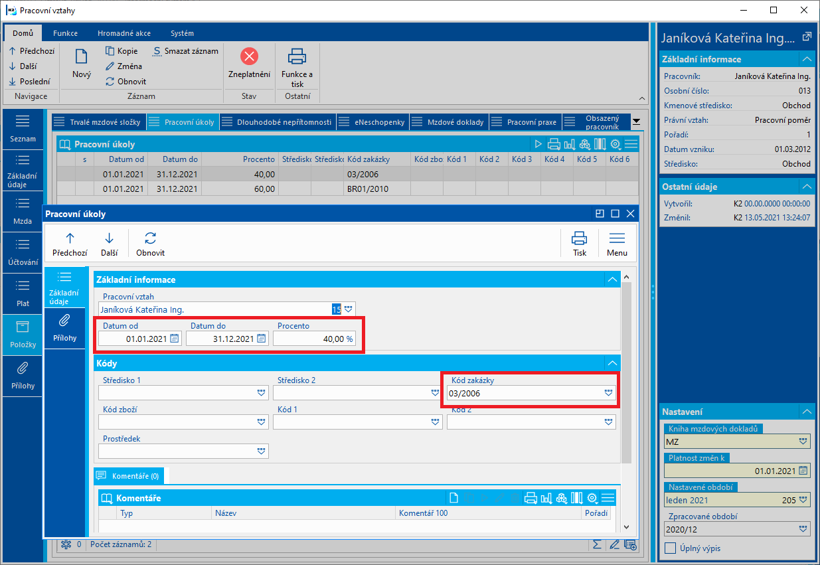Switch to Funkce ribbon tab
This screenshot has height=565, width=820.
click(66, 33)
